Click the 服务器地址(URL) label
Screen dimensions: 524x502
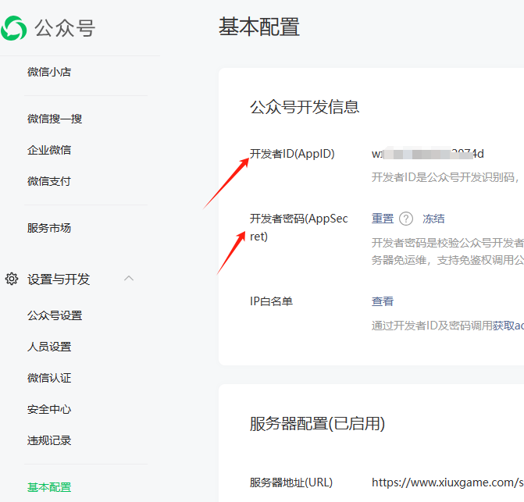coord(291,482)
